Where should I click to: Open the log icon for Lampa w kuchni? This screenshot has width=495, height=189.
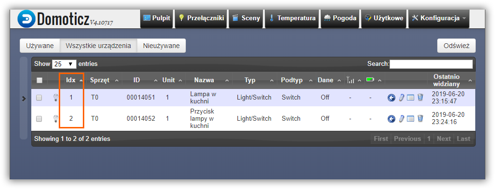(410, 98)
